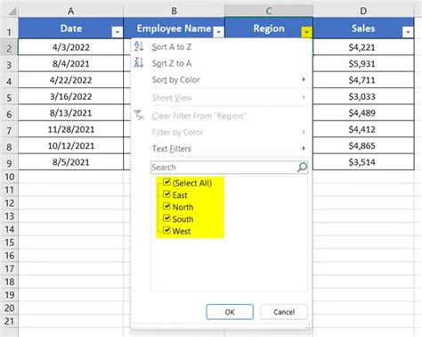Click the sales value $4,412

(x=363, y=129)
